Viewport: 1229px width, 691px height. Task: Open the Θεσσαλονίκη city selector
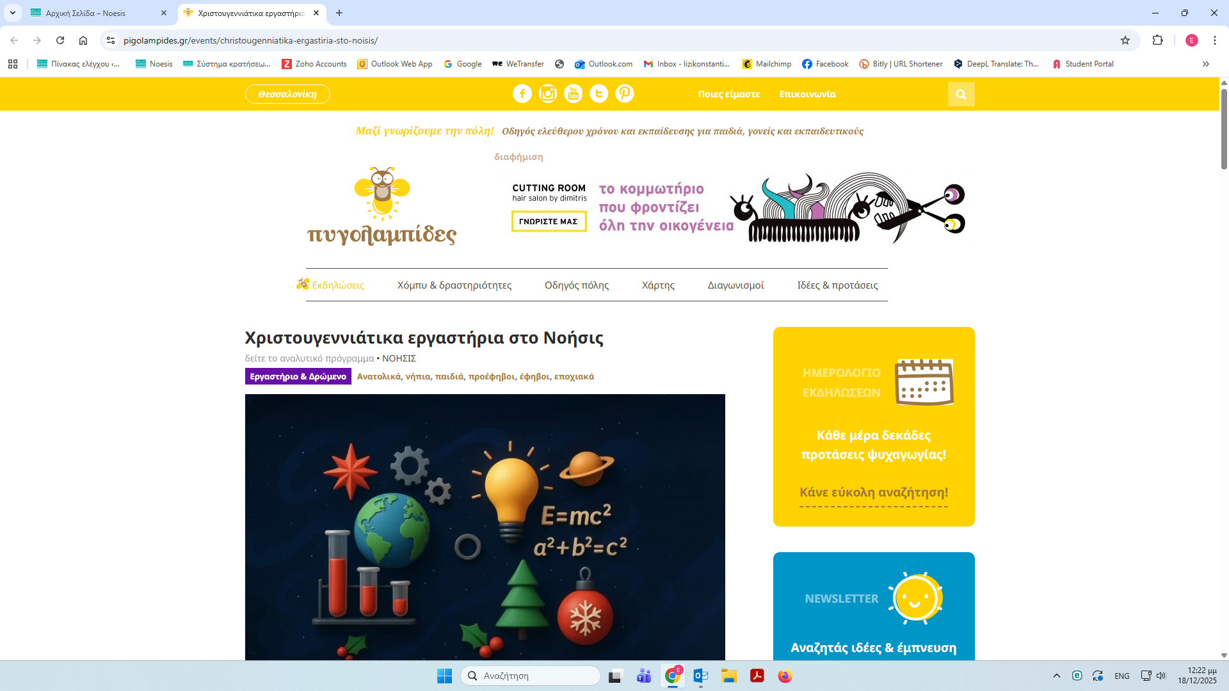tap(287, 94)
